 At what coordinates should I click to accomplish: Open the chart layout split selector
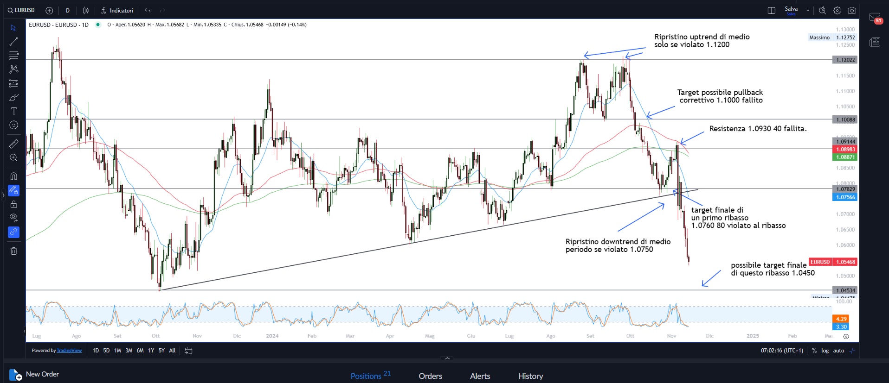pos(772,10)
